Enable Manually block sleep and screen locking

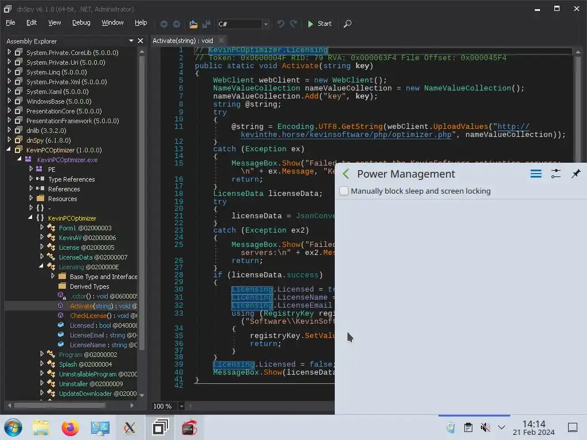pos(344,191)
